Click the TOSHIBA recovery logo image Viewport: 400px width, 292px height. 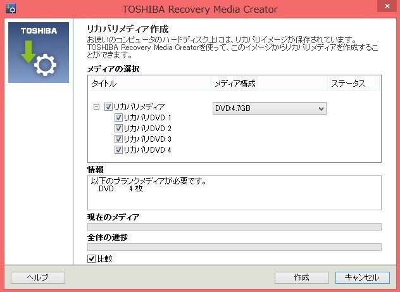39,53
